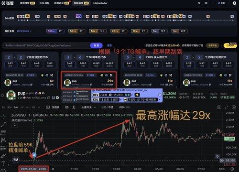Switch price unit to SOL
The height and width of the screenshot is (172, 239).
tap(128, 107)
